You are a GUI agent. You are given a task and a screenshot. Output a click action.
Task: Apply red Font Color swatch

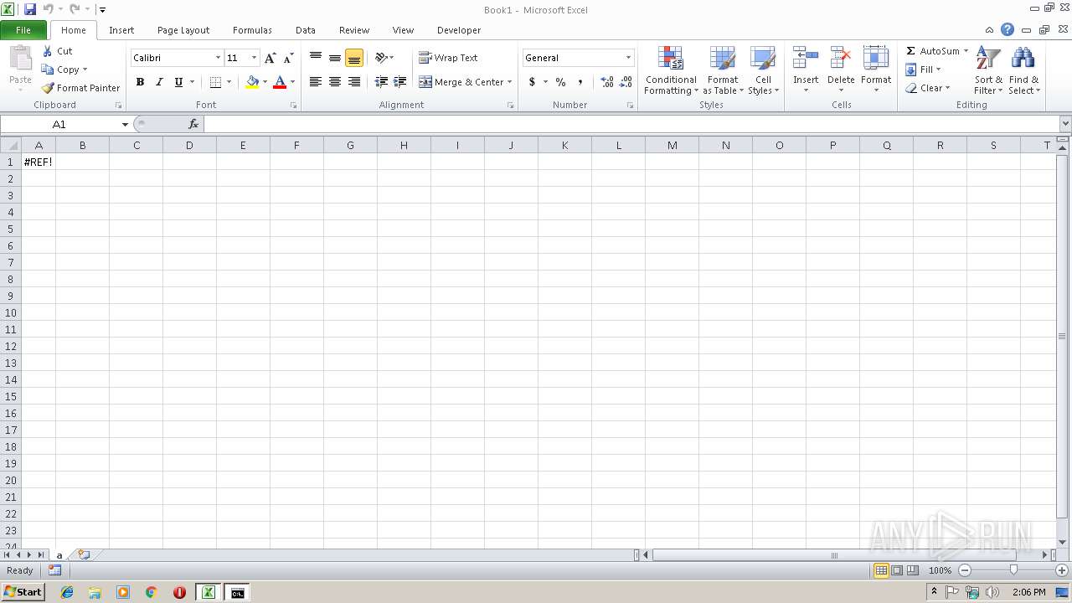click(x=280, y=82)
